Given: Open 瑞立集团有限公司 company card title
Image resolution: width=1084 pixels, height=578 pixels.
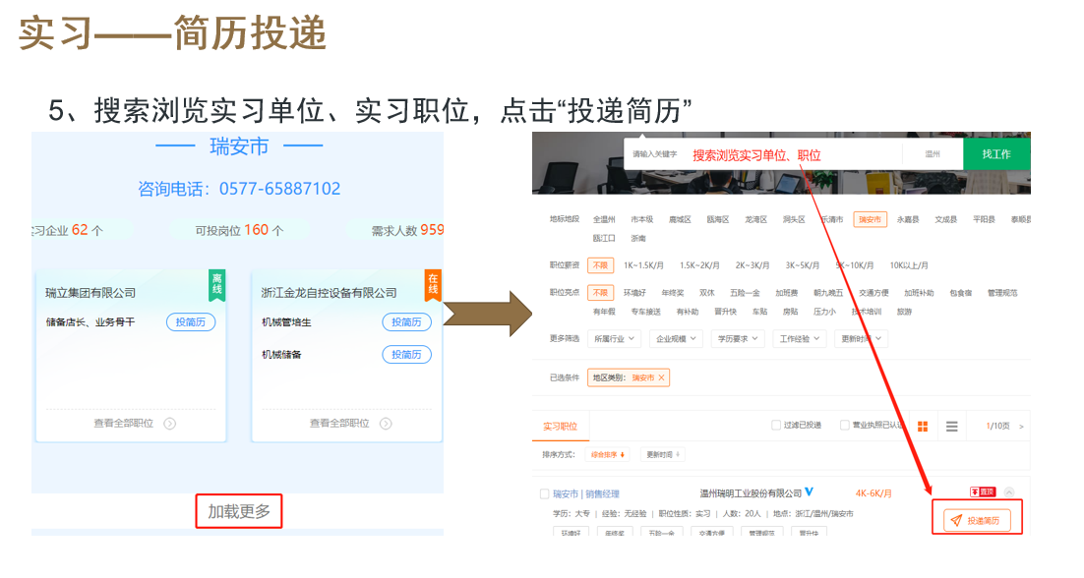Looking at the screenshot, I should 90,293.
